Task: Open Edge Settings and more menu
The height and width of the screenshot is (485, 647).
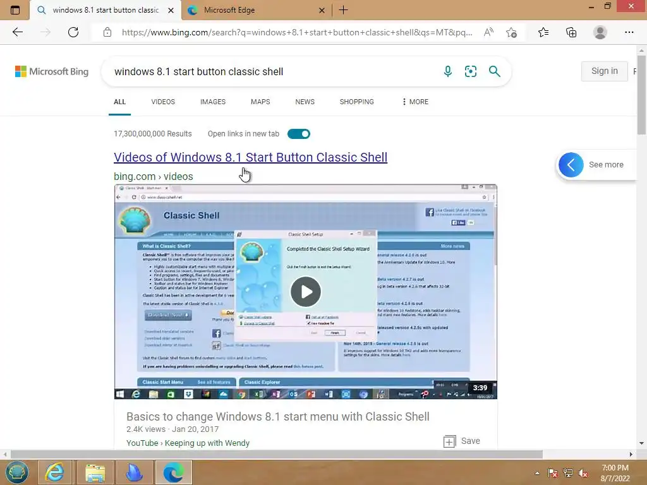Action: point(629,32)
